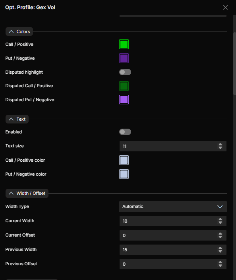Collapse the Width / Offset section

click(x=27, y=193)
